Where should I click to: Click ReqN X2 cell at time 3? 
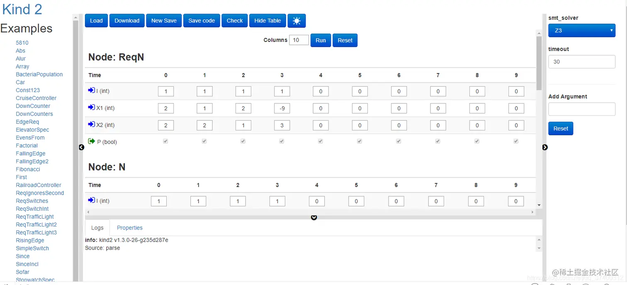(282, 125)
